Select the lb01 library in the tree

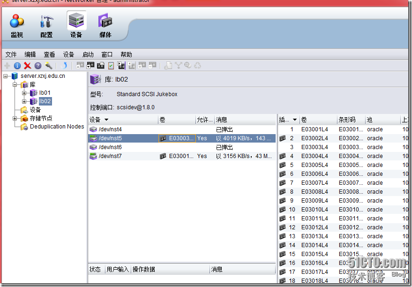click(x=45, y=93)
